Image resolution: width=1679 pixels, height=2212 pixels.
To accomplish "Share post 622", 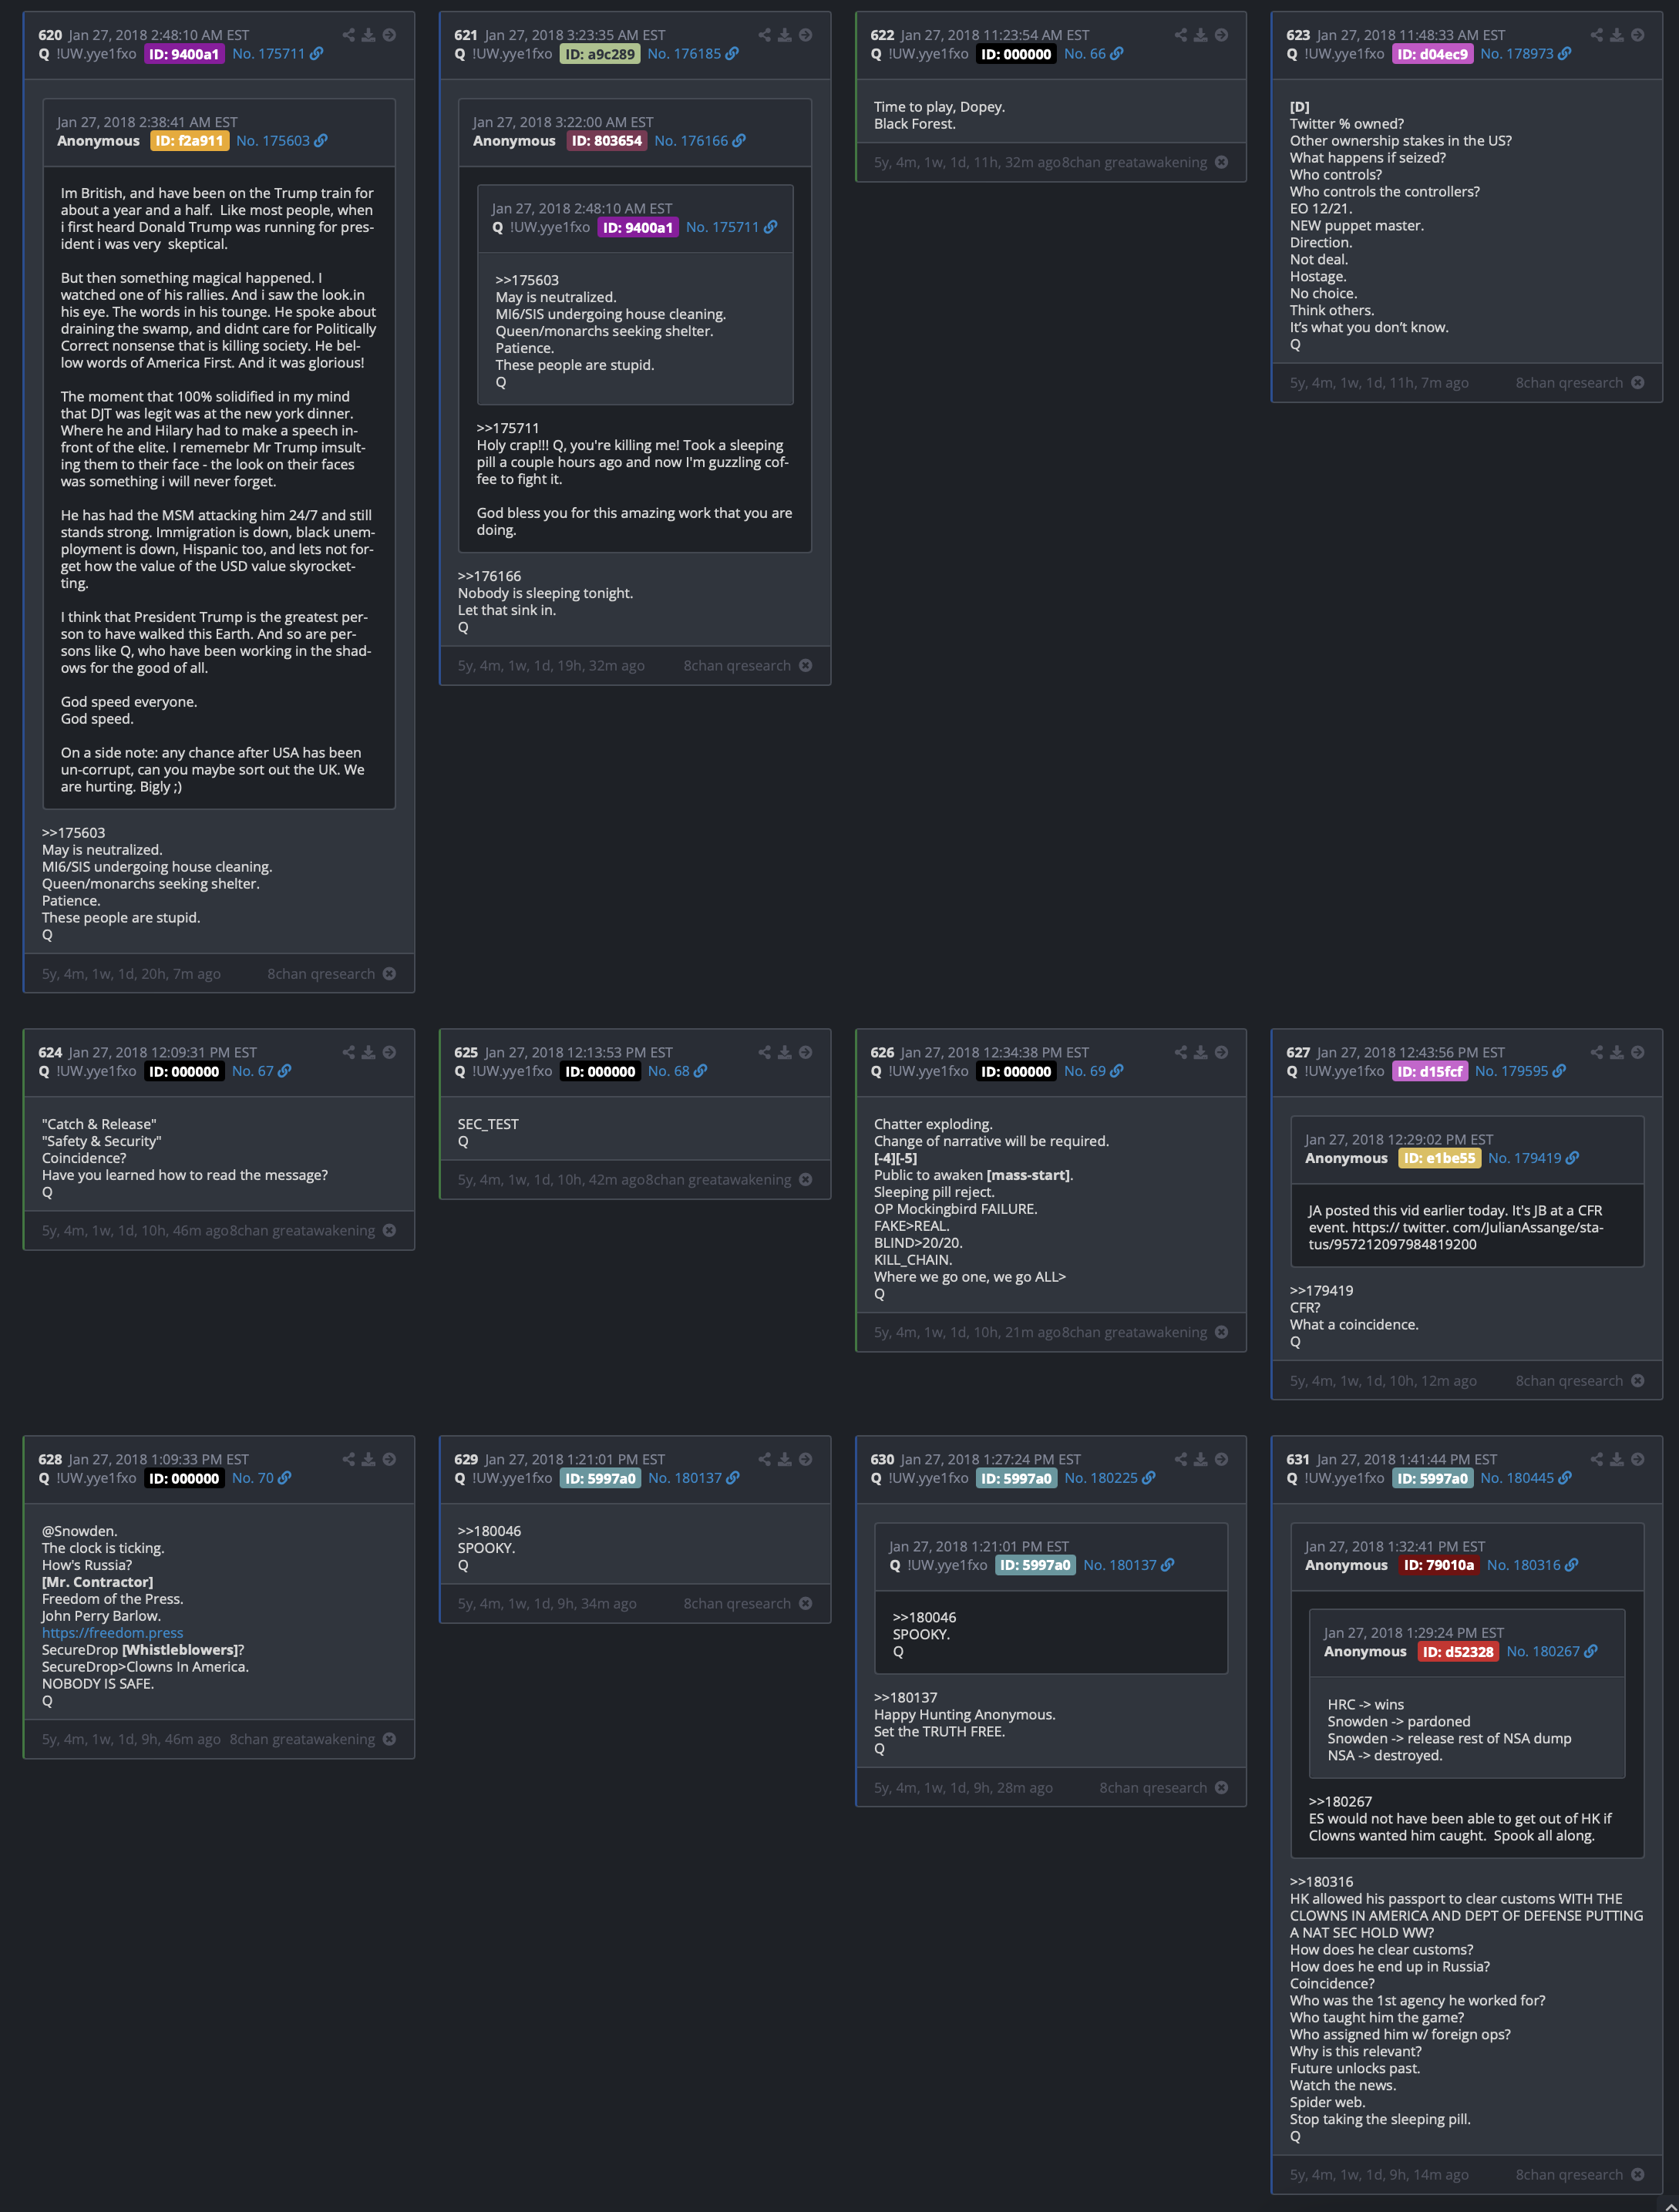I will click(1180, 35).
